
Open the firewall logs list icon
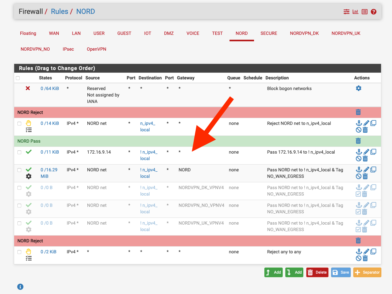point(364,12)
